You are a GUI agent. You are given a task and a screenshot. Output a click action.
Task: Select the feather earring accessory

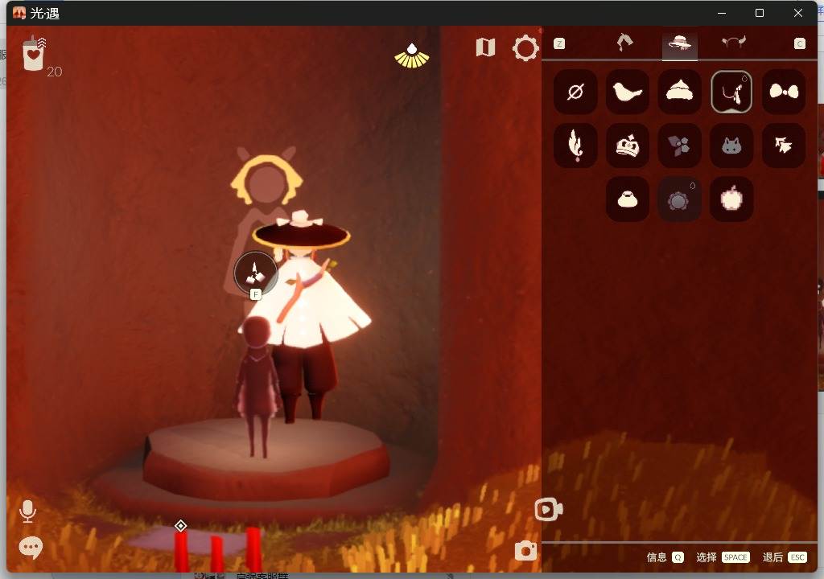coord(575,146)
